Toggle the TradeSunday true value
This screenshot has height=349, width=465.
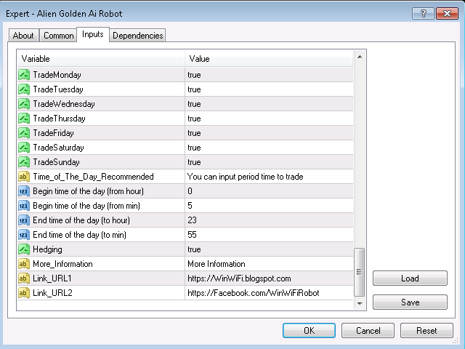pyautogui.click(x=269, y=162)
